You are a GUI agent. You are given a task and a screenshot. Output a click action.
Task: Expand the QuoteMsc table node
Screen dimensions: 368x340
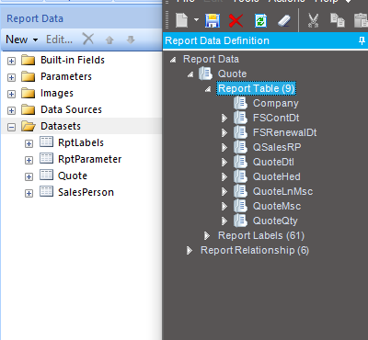pyautogui.click(x=224, y=206)
